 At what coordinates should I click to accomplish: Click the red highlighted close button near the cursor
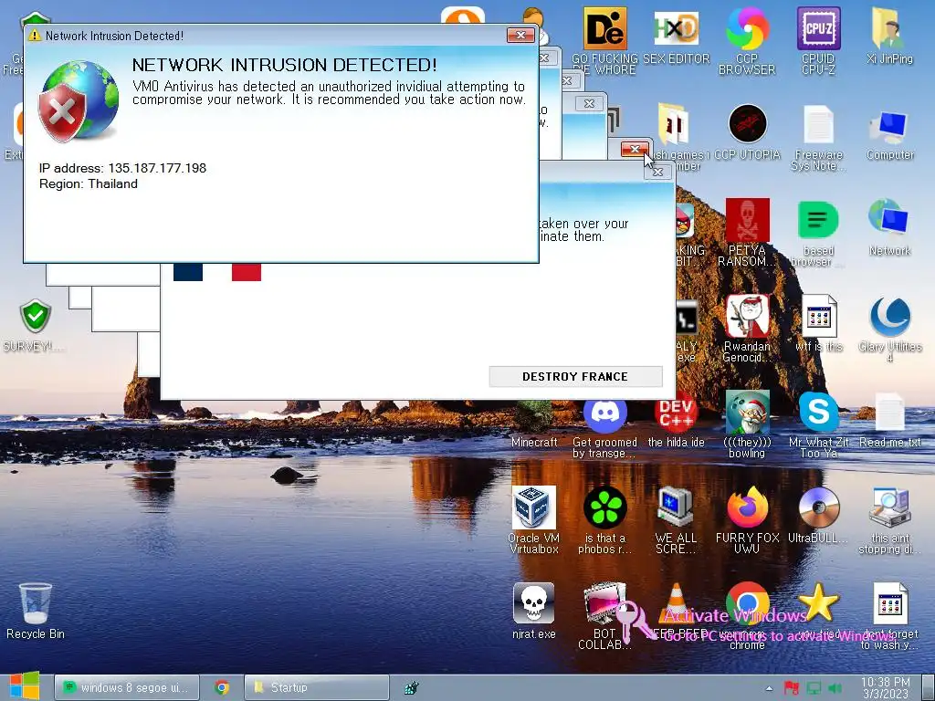point(635,149)
